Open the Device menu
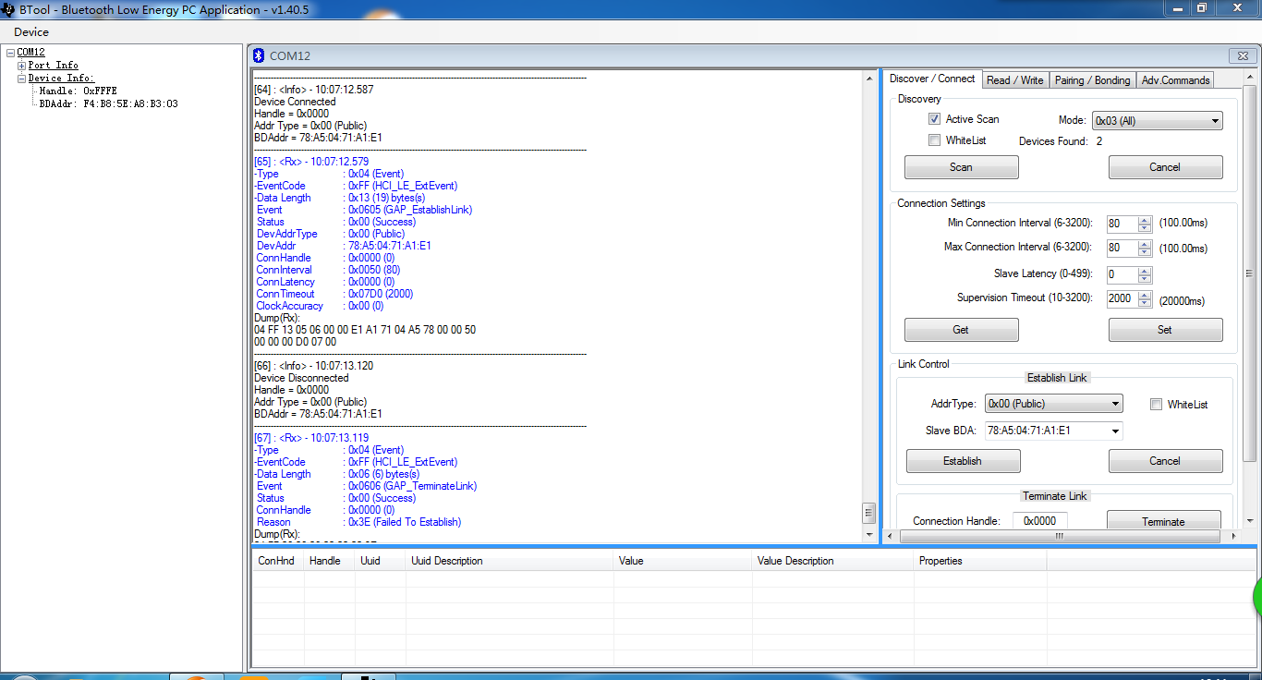1262x680 pixels. 31,32
